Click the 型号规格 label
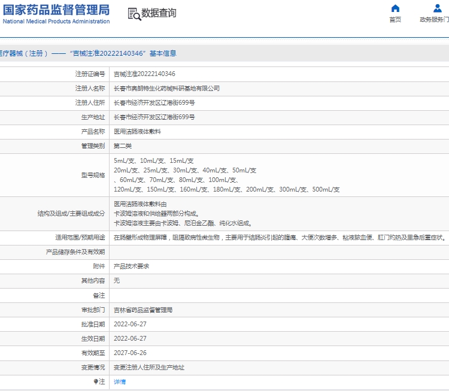This screenshot has width=449, height=391. click(93, 175)
